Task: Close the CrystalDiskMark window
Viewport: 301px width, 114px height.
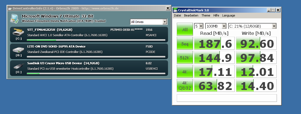Action: [x=278, y=10]
